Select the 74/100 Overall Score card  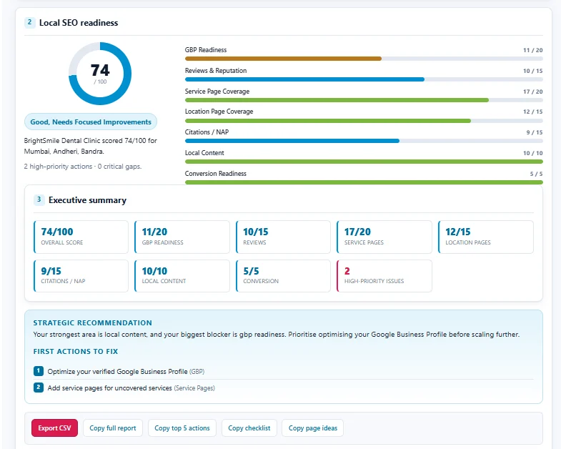tap(81, 237)
